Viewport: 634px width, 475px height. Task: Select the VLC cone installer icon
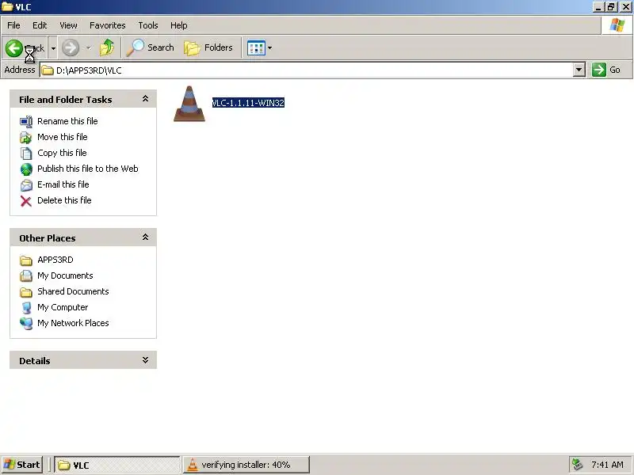pyautogui.click(x=189, y=104)
